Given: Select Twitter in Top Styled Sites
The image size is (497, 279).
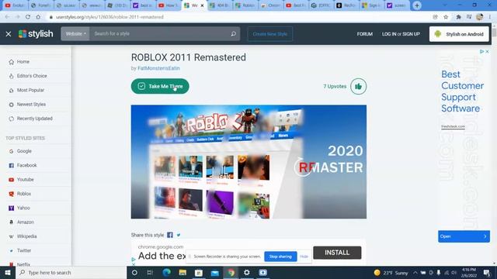Looking at the screenshot, I should click(24, 251).
